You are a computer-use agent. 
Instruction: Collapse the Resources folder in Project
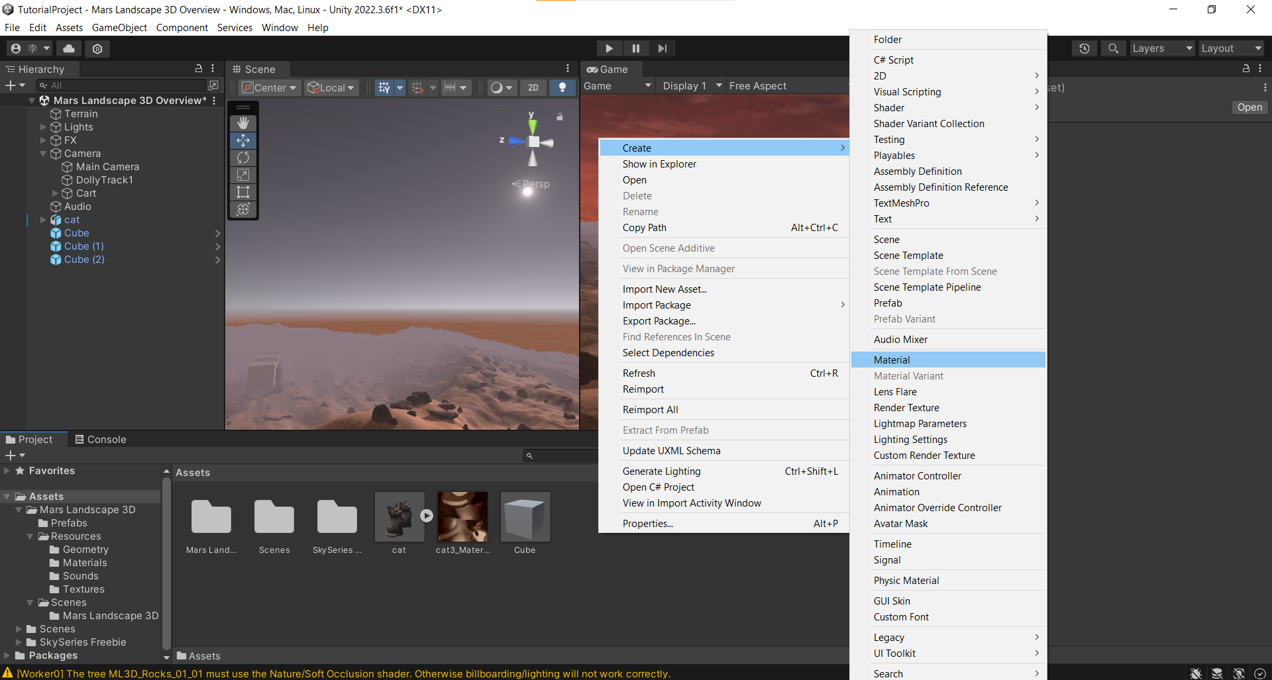click(30, 536)
